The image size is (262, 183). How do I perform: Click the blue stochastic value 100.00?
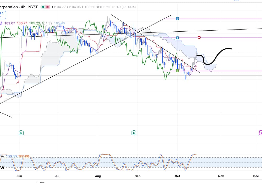tap(11, 156)
